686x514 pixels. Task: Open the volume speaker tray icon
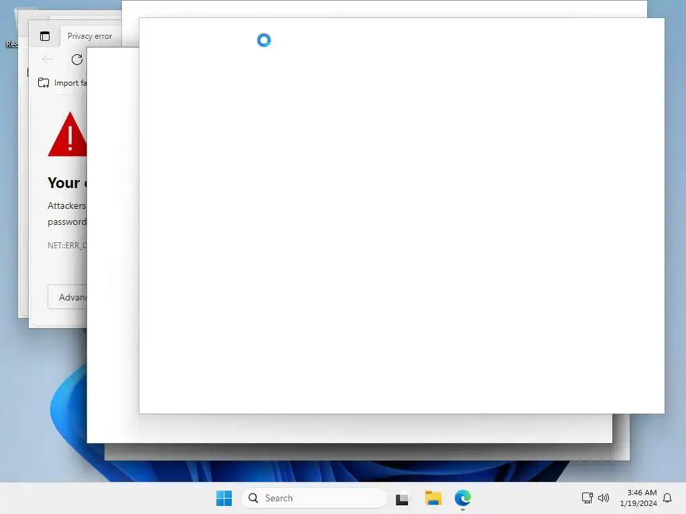[604, 498]
